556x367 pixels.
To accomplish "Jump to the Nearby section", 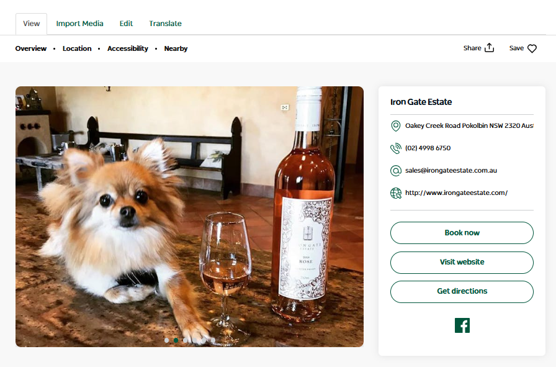I will 176,48.
